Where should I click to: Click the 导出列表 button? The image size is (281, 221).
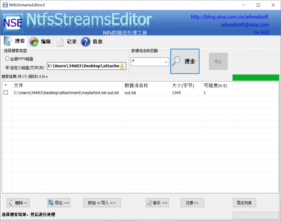(x=244, y=203)
